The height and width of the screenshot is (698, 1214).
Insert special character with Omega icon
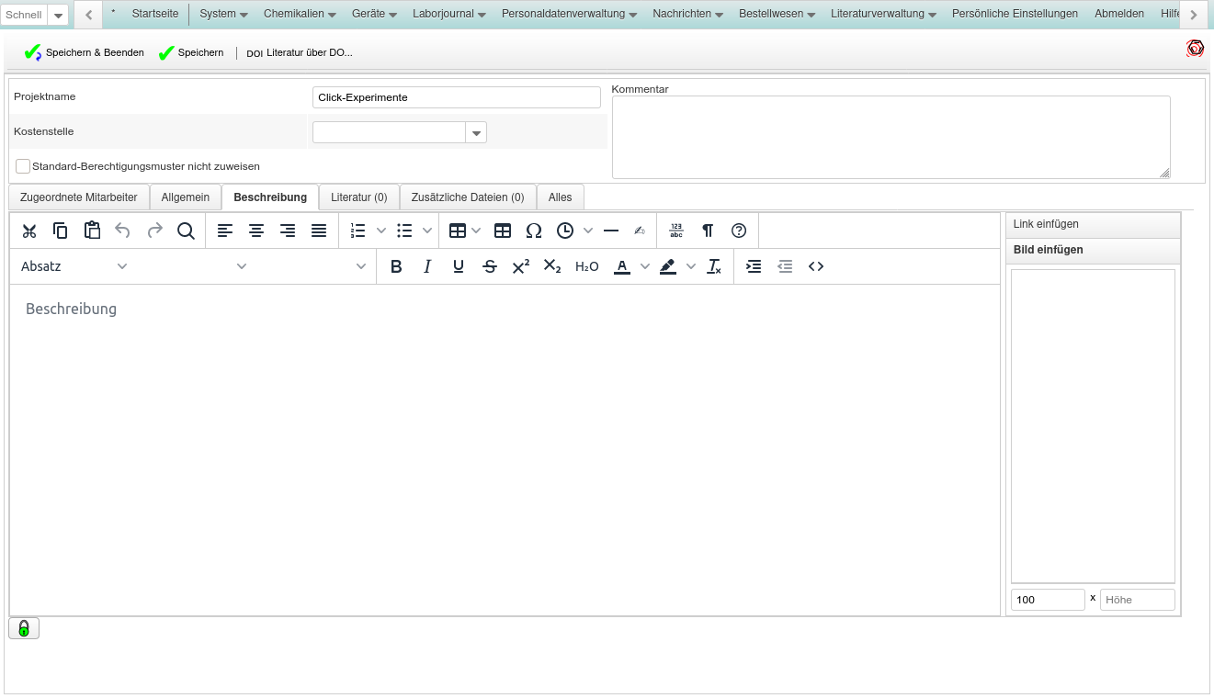click(534, 231)
